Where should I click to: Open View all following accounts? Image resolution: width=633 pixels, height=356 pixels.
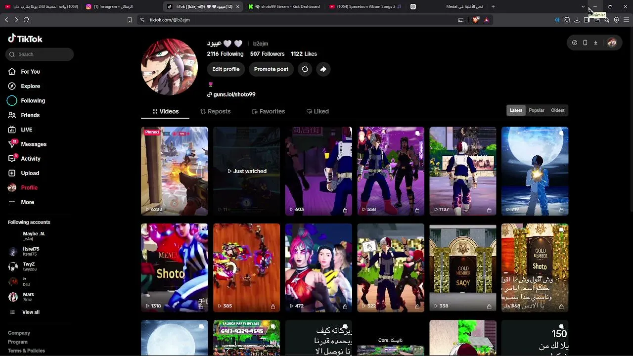coord(25,312)
